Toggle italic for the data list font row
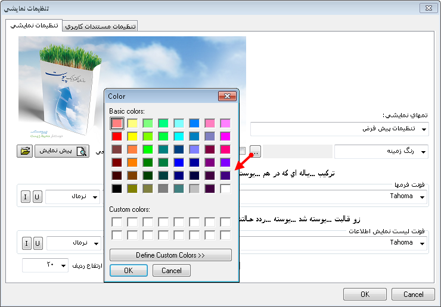This screenshot has width=441, height=307. coord(26,243)
